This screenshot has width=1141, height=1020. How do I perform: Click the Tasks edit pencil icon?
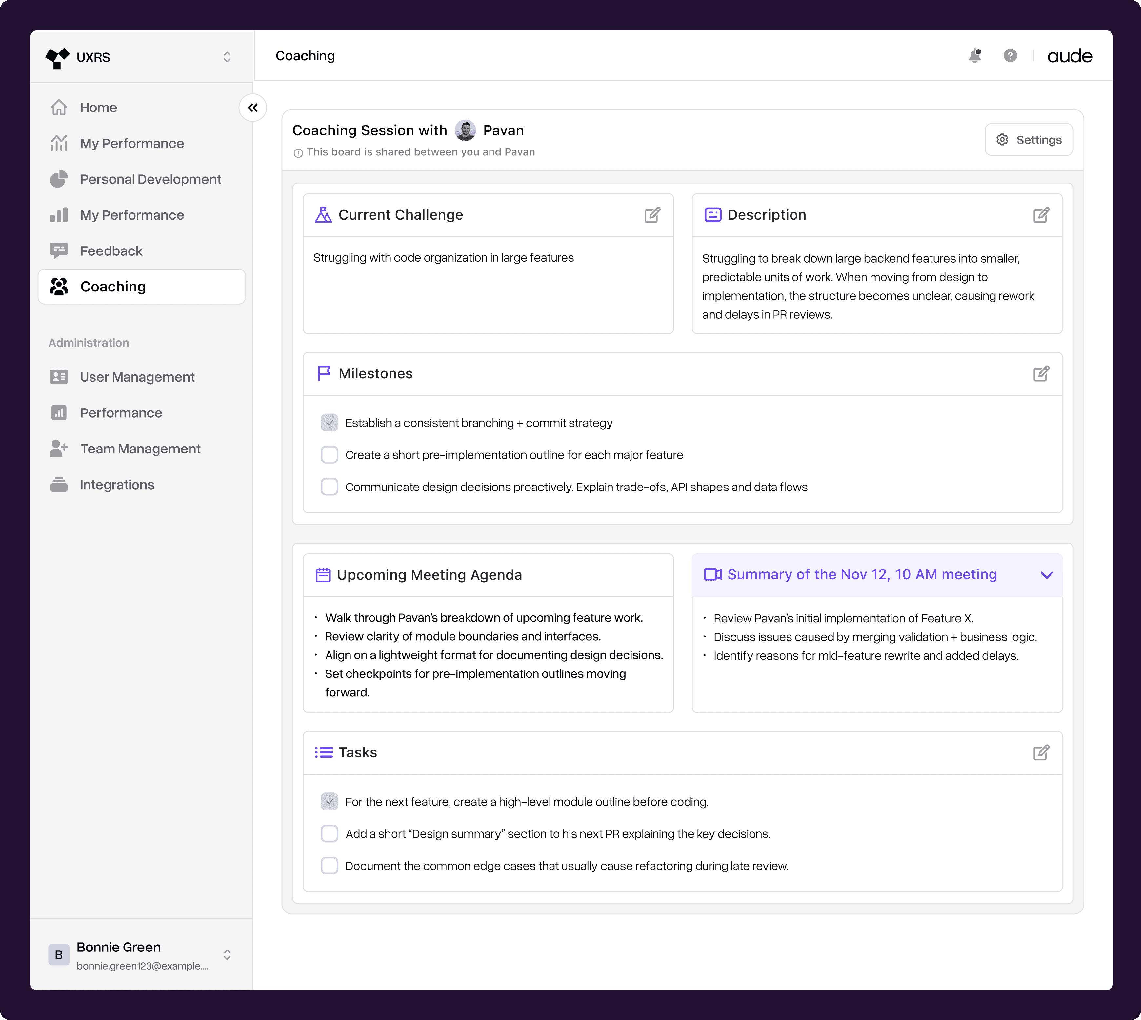pos(1041,753)
